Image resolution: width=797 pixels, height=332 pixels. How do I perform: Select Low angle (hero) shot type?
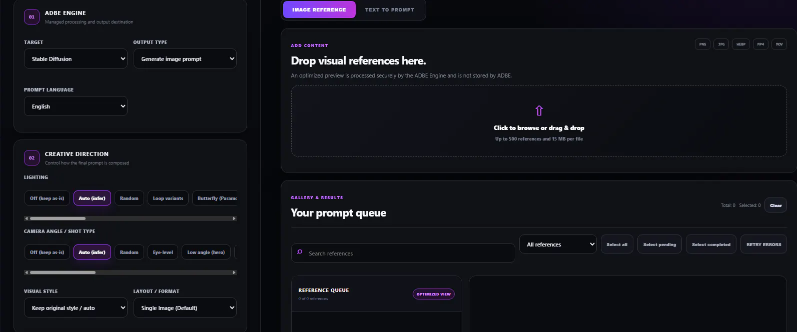(x=206, y=252)
